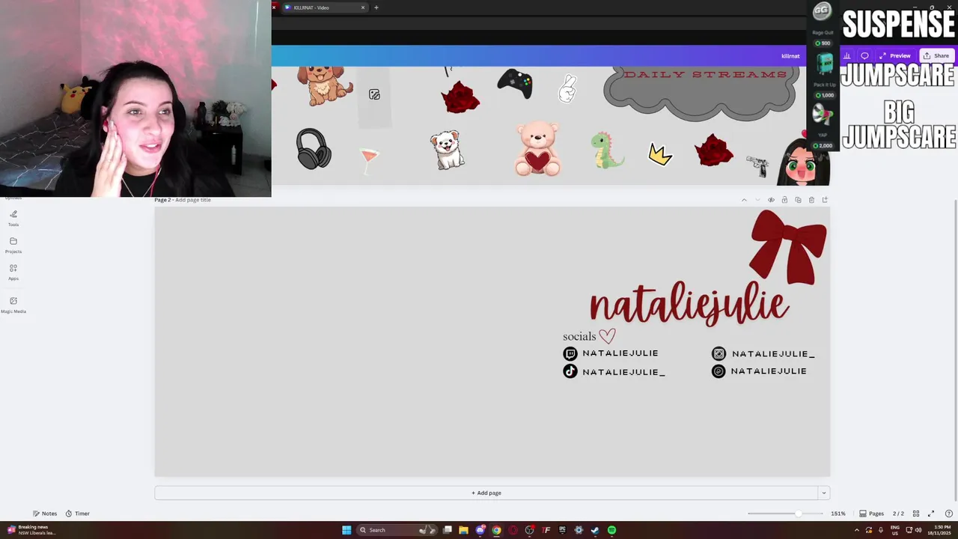Show hidden system tray icons chevron

(x=857, y=530)
